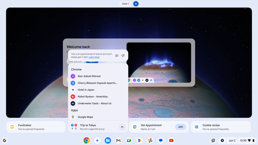Open the Jun 2 calendar date
Screen dimensions: 258x145
pos(232,140)
